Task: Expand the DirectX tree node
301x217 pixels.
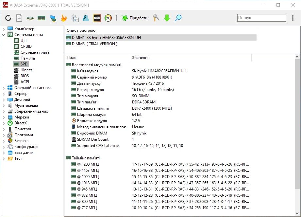Action: 4,123
